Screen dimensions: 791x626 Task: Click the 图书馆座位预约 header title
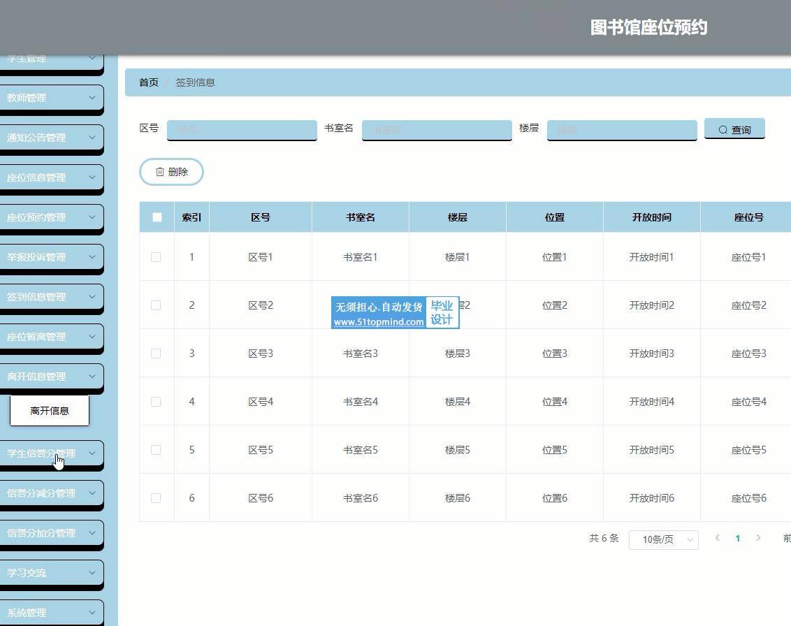point(648,27)
